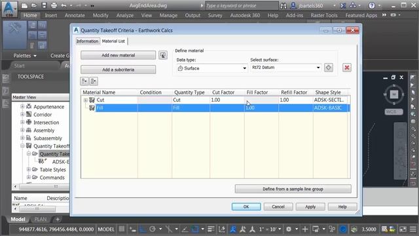The width and height of the screenshot is (419, 236).
Task: Expand the Appurtenance tree node
Action: coord(22,106)
